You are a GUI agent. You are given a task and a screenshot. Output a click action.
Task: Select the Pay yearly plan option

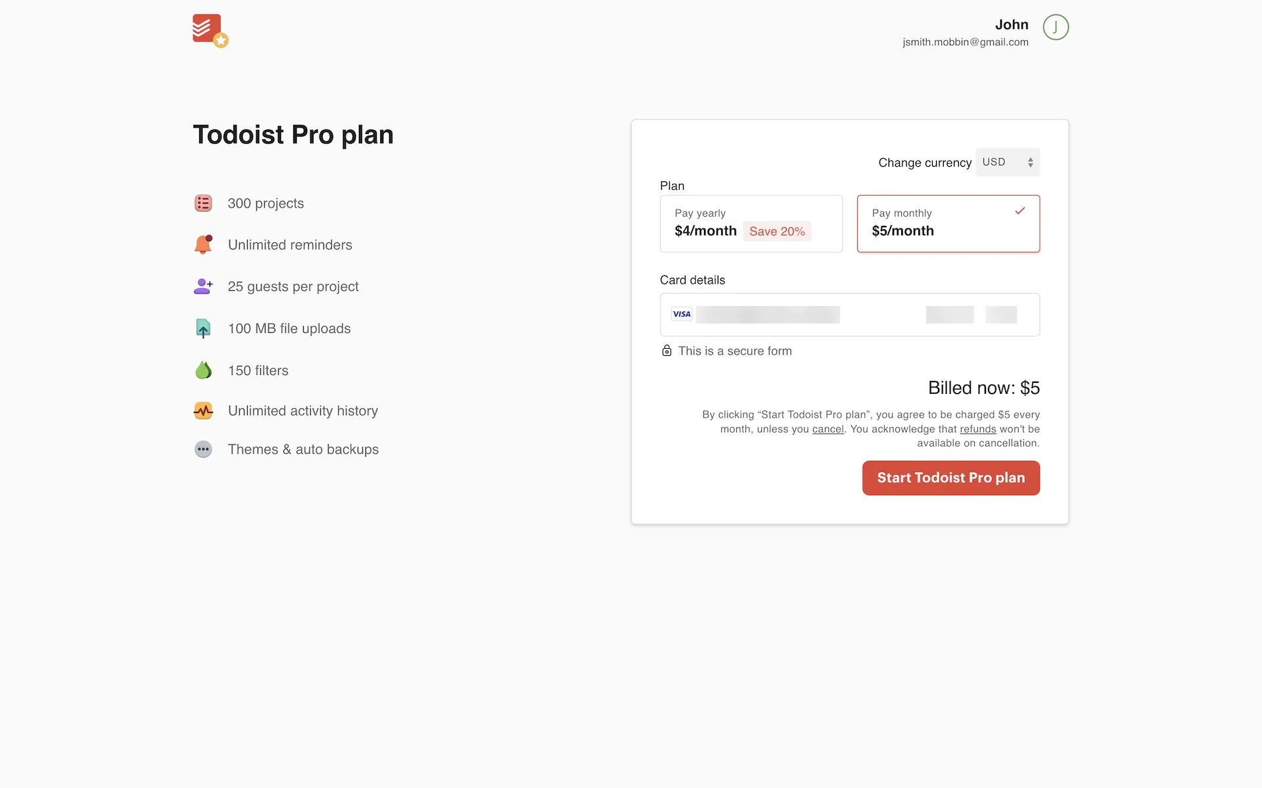tap(751, 223)
